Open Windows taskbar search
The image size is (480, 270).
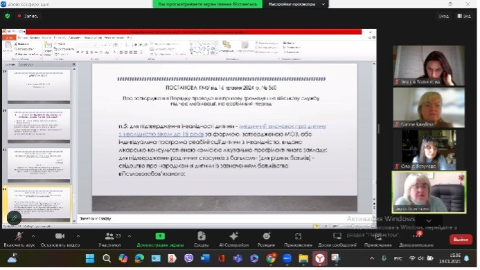point(107,259)
